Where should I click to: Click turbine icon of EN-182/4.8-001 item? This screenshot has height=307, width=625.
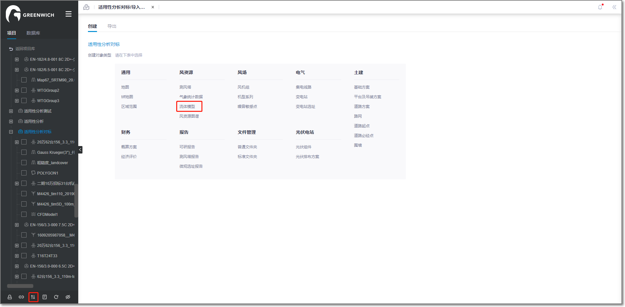(x=26, y=59)
